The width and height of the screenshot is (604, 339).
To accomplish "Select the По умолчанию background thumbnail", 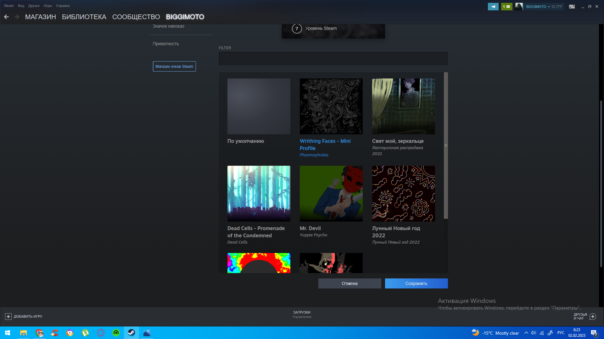I will coord(259,106).
